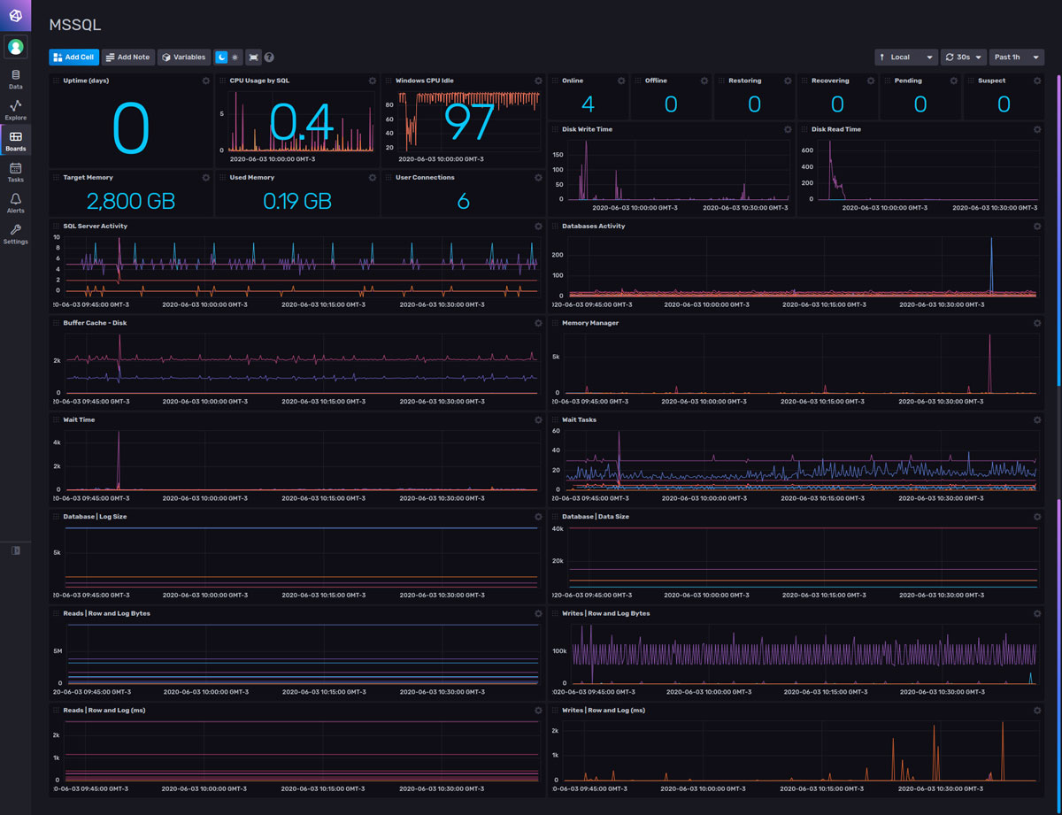Click the Memory Manager spike on graph
1062x815 pixels.
pyautogui.click(x=989, y=365)
